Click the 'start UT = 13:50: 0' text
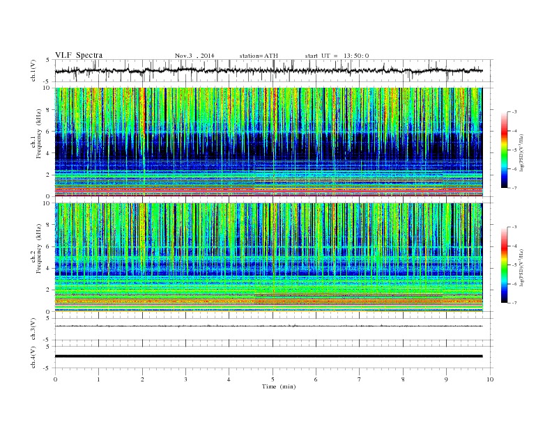The height and width of the screenshot is (426, 552). tap(337, 56)
